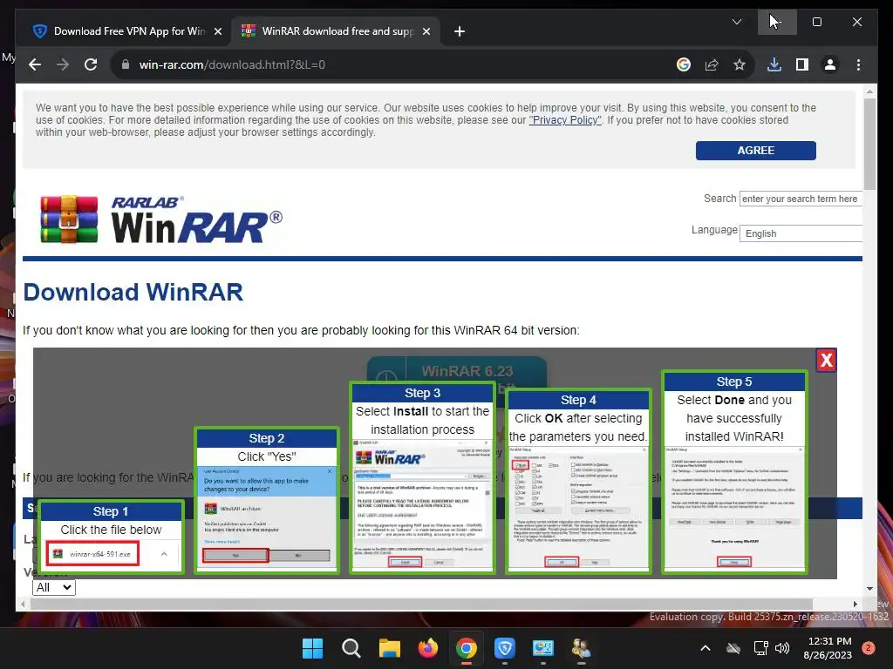Click the scroll right arrow
Image resolution: width=893 pixels, height=669 pixels.
(855, 604)
